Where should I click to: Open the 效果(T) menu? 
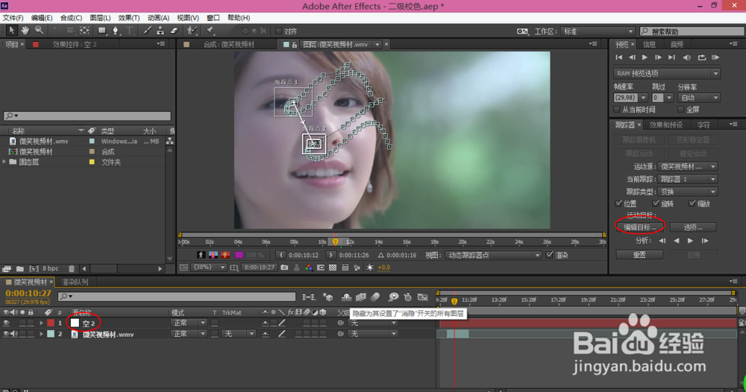129,18
